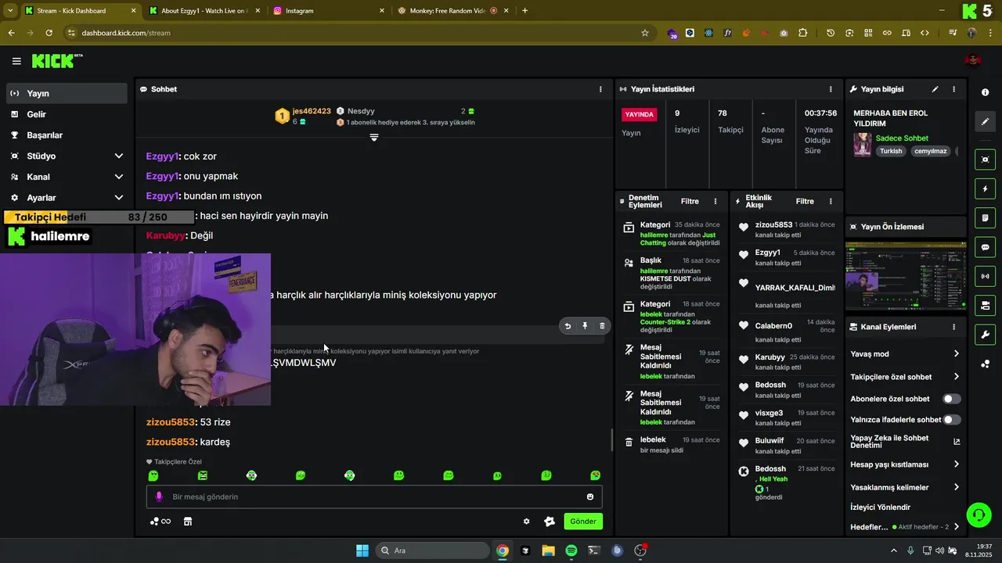Open the Yayın İstatistikleri panel options menu
The image size is (1002, 563).
pos(831,89)
